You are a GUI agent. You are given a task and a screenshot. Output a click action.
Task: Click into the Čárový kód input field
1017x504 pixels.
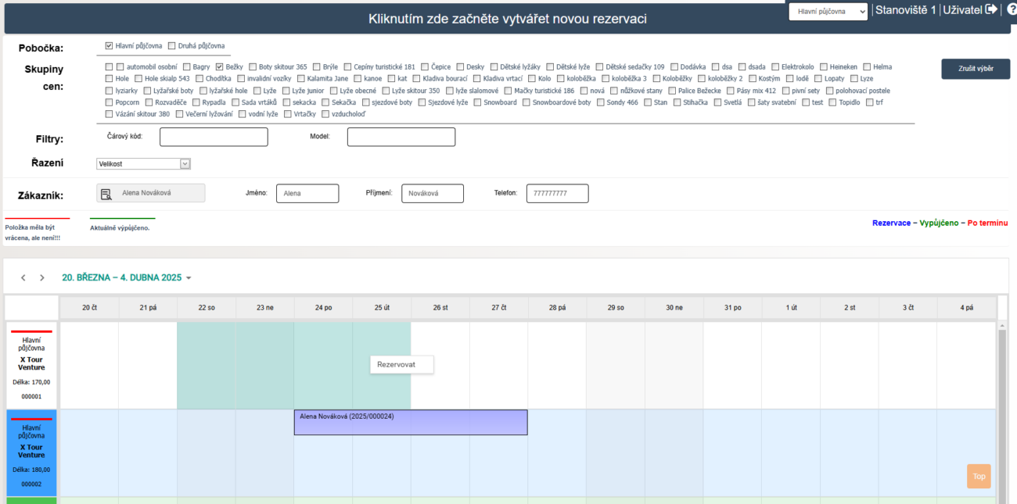(214, 137)
